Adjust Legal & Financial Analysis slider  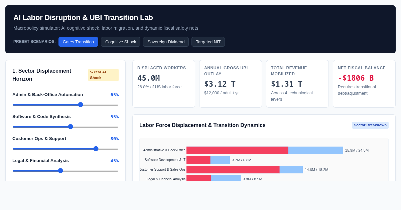[65, 171]
